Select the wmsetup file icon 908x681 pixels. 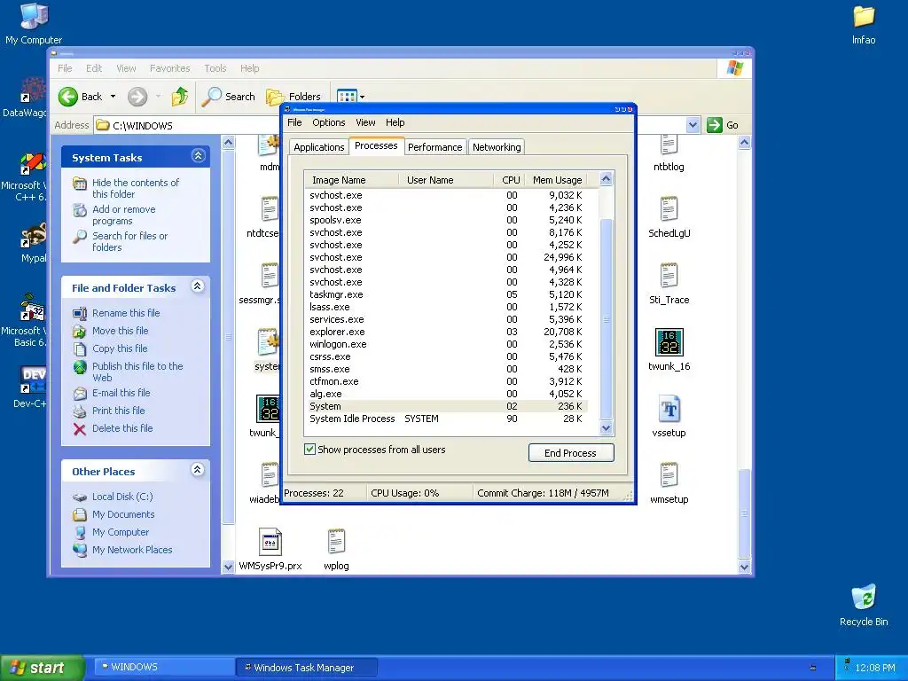669,475
